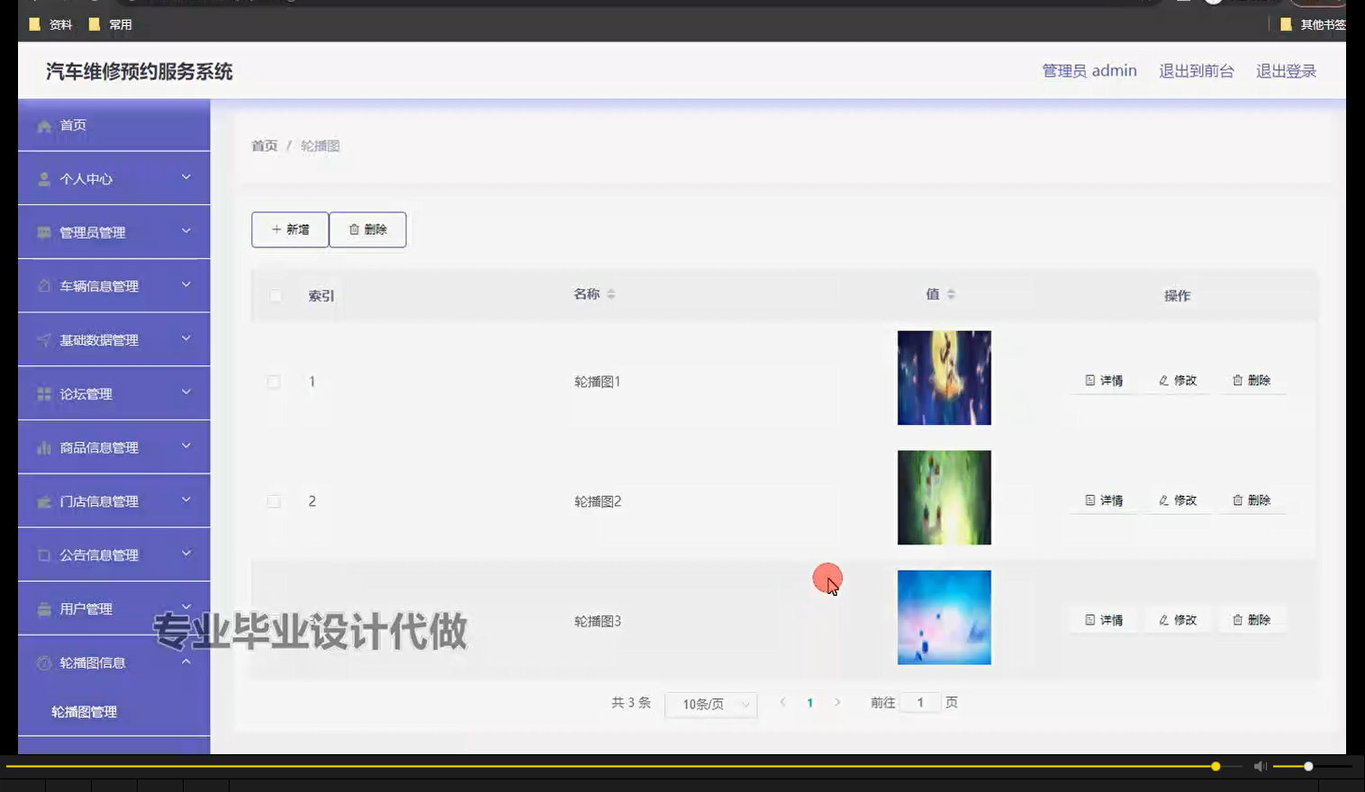Image resolution: width=1365 pixels, height=792 pixels.
Task: Sort the 值 column with its arrows
Action: (951, 294)
